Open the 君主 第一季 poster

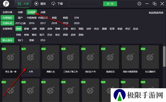pos(11,57)
